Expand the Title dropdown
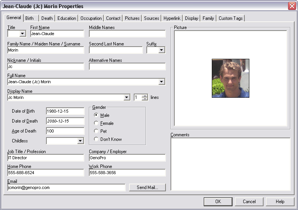The image size is (298, 210). point(23,34)
